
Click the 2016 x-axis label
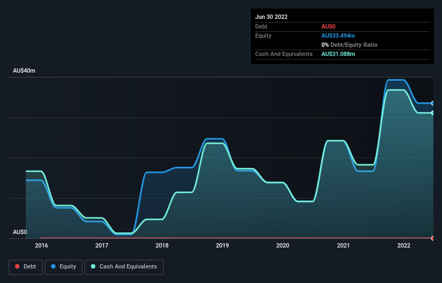tap(41, 245)
